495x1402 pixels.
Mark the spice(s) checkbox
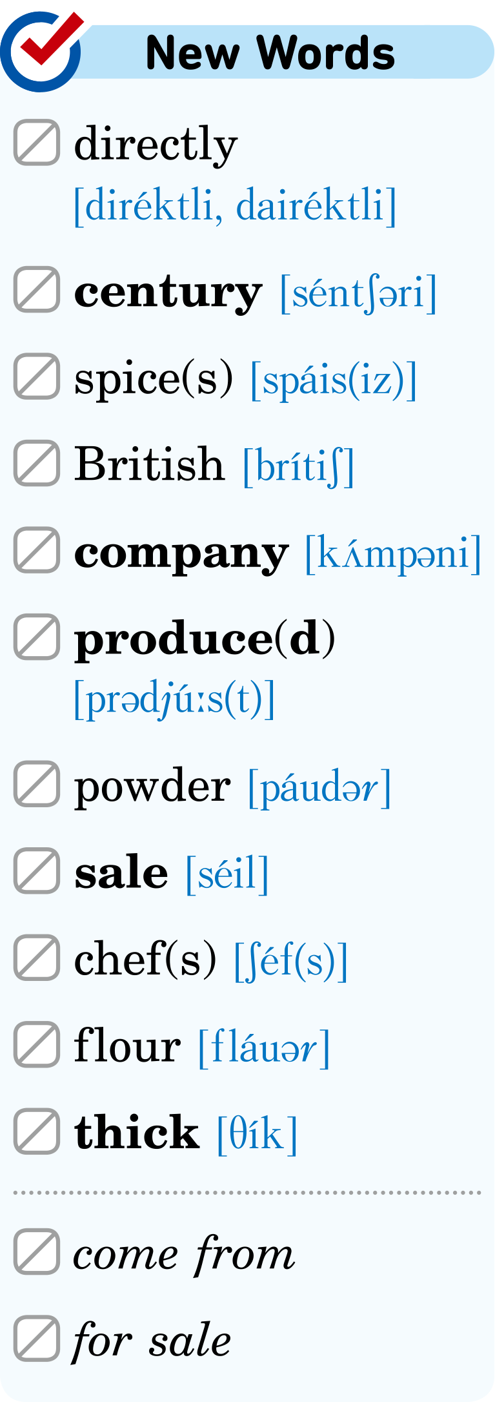point(37,376)
